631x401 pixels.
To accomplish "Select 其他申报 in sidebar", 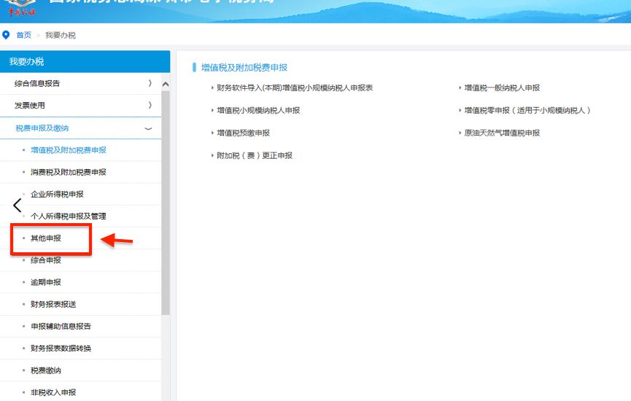I will tap(46, 238).
